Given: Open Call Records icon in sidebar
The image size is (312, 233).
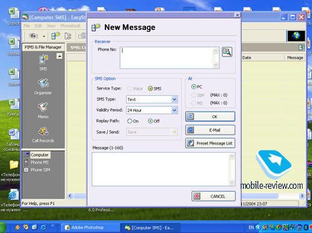Looking at the screenshot, I should pos(43,131).
